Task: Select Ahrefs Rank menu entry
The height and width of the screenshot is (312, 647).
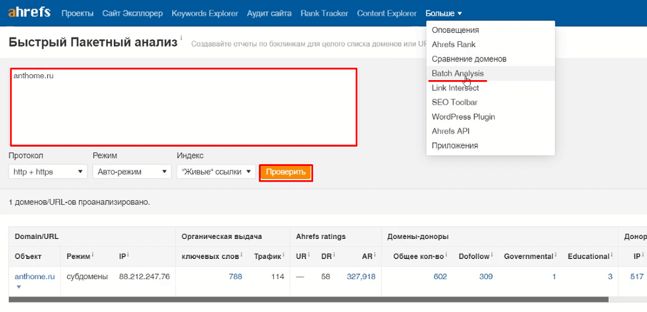Action: pyautogui.click(x=490, y=45)
